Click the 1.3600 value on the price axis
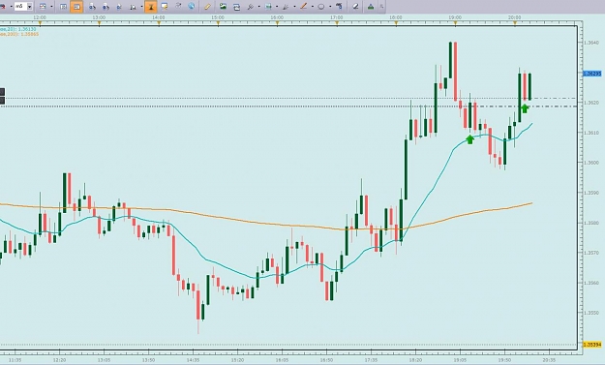Viewport: 605px width, 365px height. (591, 163)
